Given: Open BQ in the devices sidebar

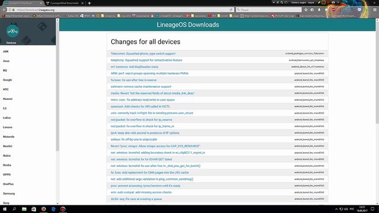Looking at the screenshot, I should [x=5, y=70].
